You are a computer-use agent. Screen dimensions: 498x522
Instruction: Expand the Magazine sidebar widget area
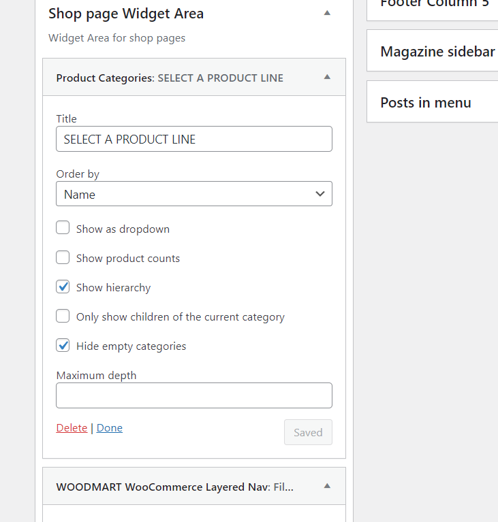click(x=437, y=52)
